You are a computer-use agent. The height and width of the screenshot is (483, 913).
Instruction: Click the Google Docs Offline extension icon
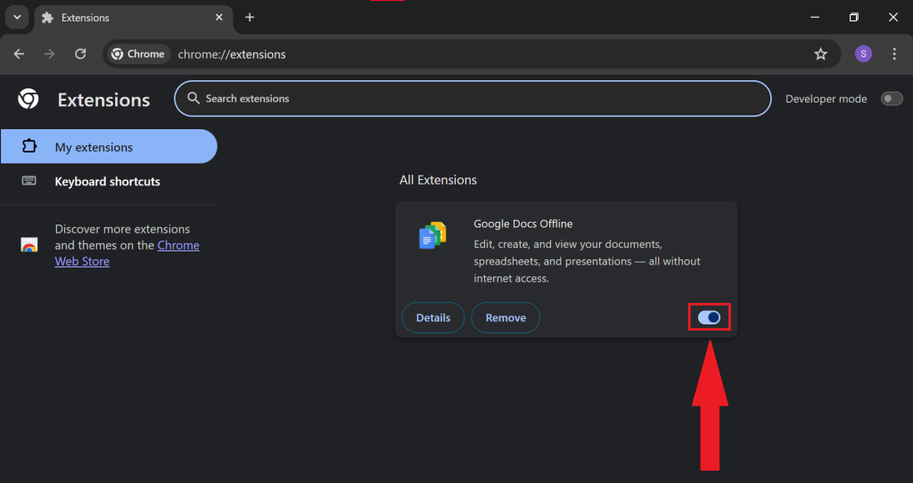tap(432, 236)
